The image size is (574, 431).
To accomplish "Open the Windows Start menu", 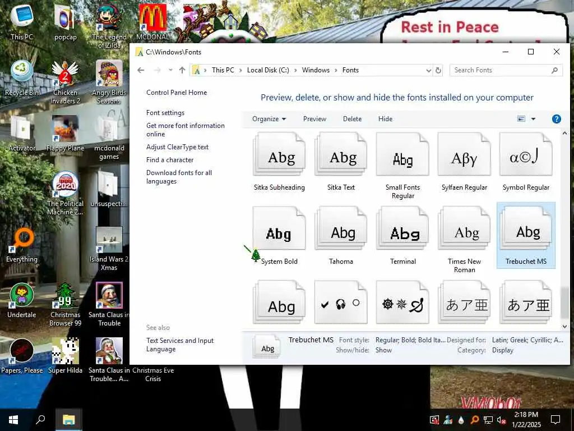I will pyautogui.click(x=13, y=420).
